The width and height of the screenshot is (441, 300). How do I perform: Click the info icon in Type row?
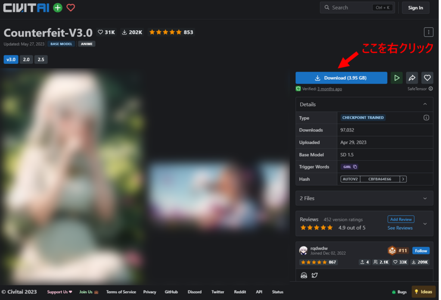coord(426,118)
